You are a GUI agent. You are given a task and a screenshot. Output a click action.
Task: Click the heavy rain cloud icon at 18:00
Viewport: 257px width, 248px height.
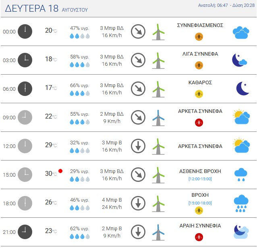[x=241, y=203]
